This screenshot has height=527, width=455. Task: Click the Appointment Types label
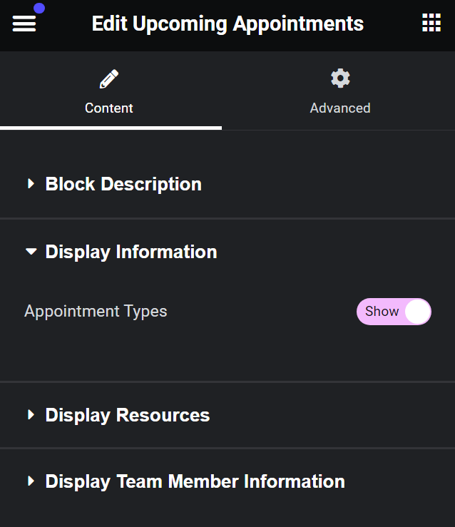click(x=96, y=312)
